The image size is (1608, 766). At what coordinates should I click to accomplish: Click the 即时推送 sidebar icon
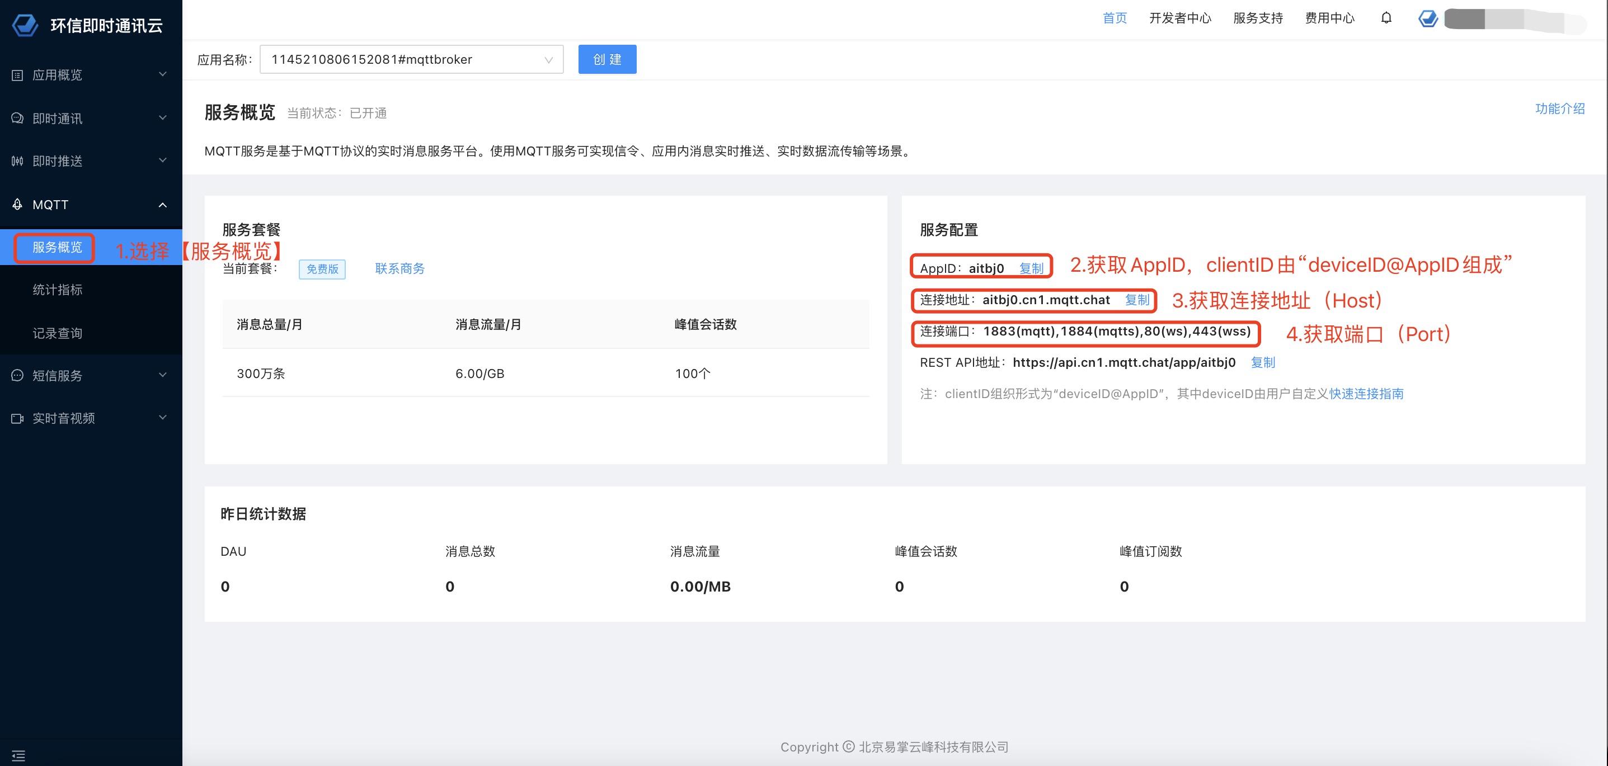tap(17, 161)
